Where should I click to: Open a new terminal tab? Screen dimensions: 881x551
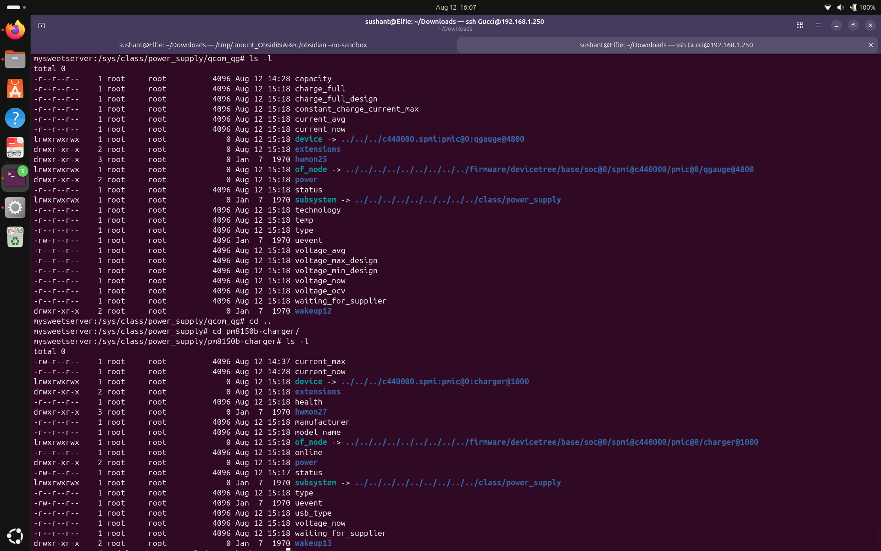[x=41, y=26]
